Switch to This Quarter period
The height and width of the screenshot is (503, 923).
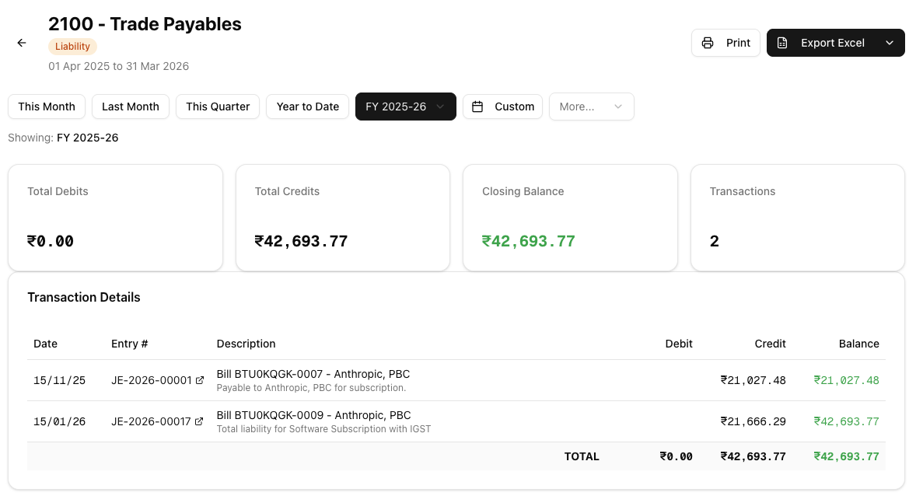coord(218,107)
